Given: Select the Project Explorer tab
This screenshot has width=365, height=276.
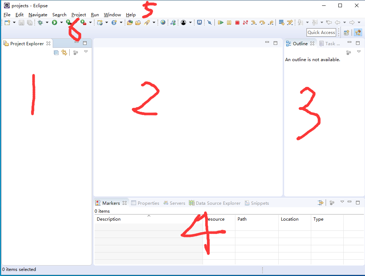Looking at the screenshot, I should pos(27,44).
